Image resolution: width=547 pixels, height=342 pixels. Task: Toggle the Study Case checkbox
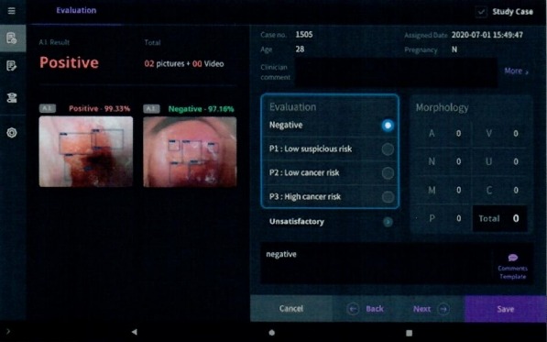point(481,12)
